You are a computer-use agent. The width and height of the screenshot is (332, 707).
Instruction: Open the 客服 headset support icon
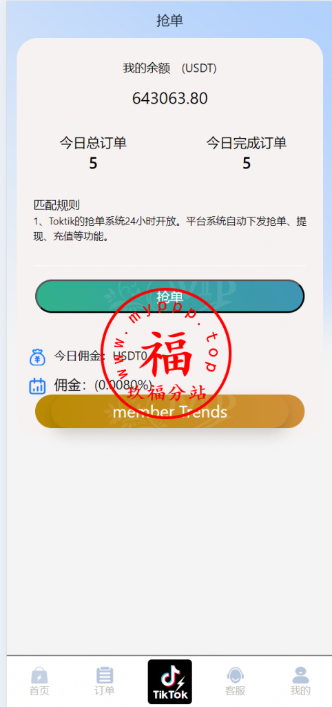coord(236,675)
